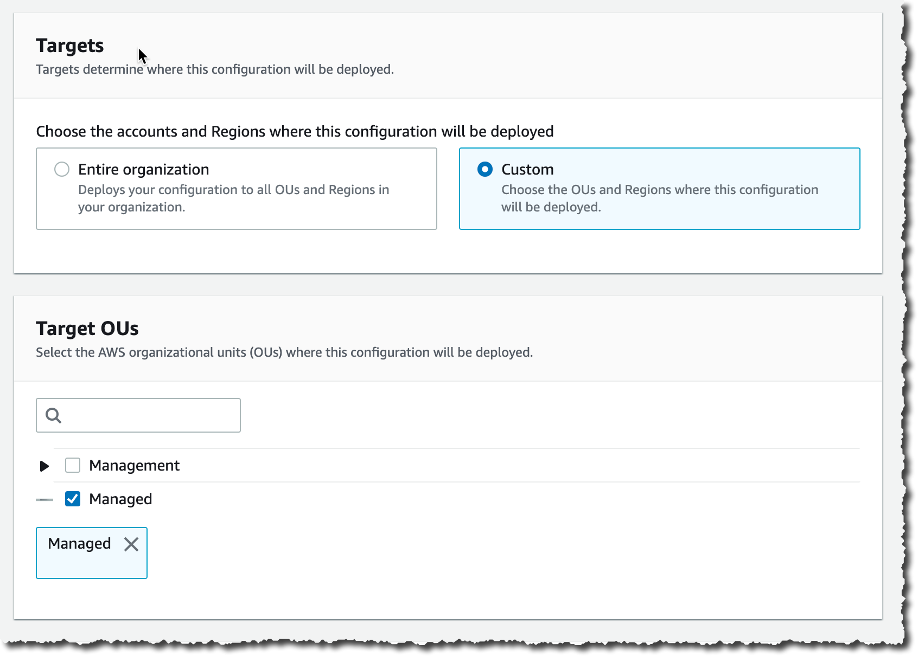
Task: Select the Managed label in the OU list
Action: click(x=120, y=499)
